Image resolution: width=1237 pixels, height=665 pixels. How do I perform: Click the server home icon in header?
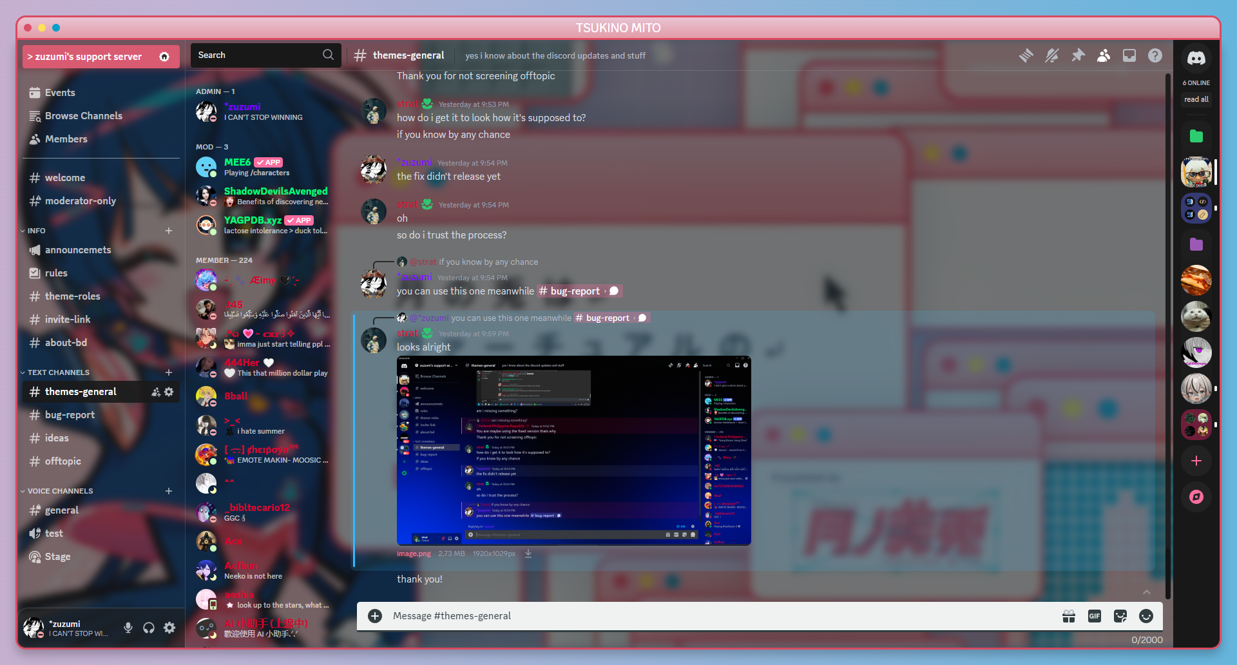coord(164,57)
